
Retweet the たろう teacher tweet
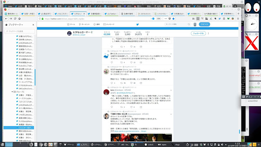122,83
